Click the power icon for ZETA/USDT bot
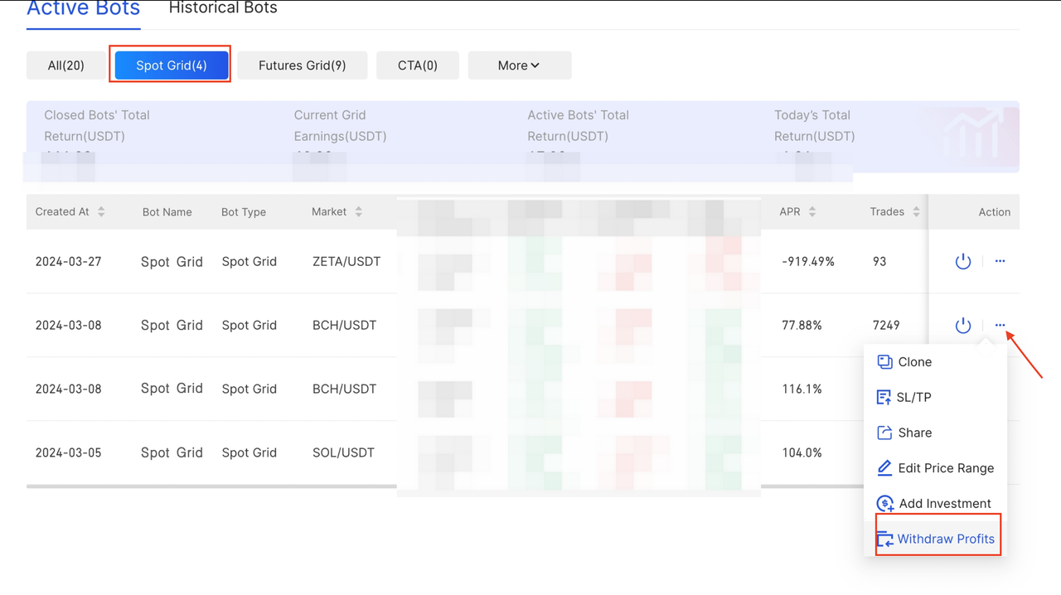 [962, 262]
